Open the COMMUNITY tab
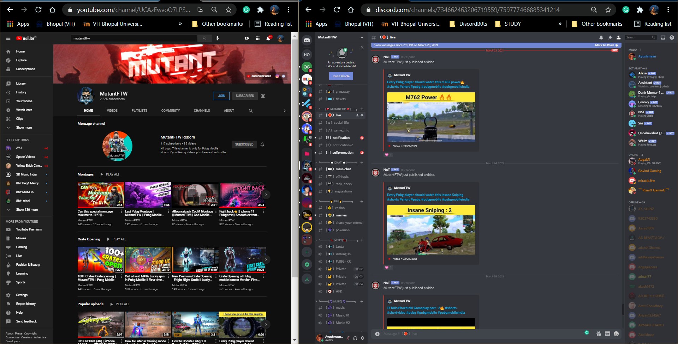The height and width of the screenshot is (344, 678). pos(171,111)
